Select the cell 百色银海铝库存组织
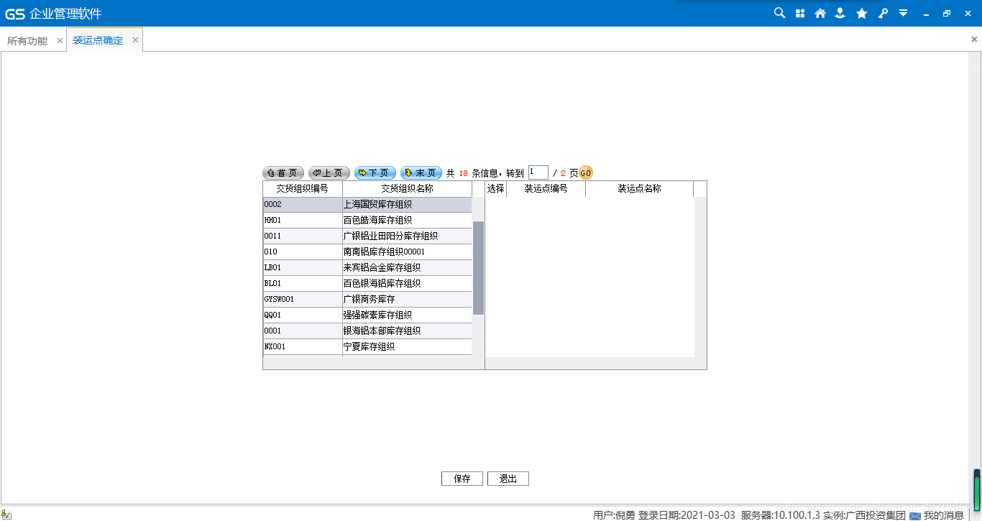 pyautogui.click(x=408, y=284)
